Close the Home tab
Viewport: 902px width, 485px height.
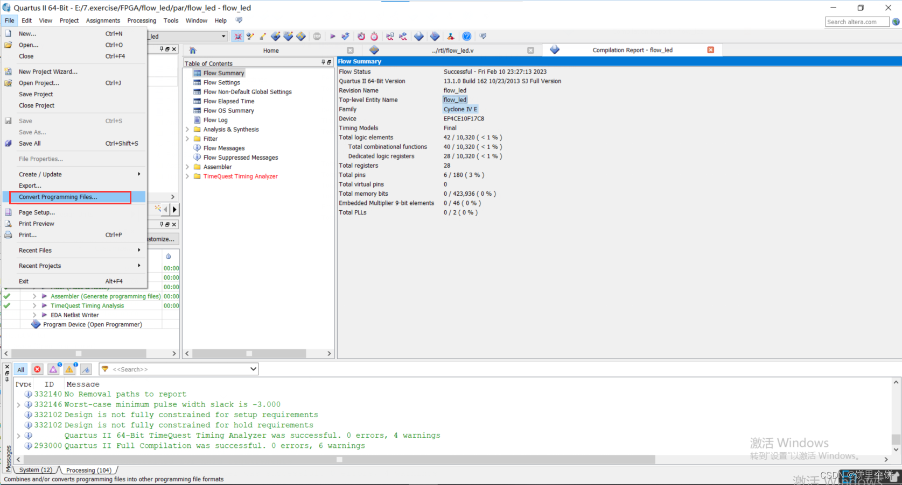(350, 50)
